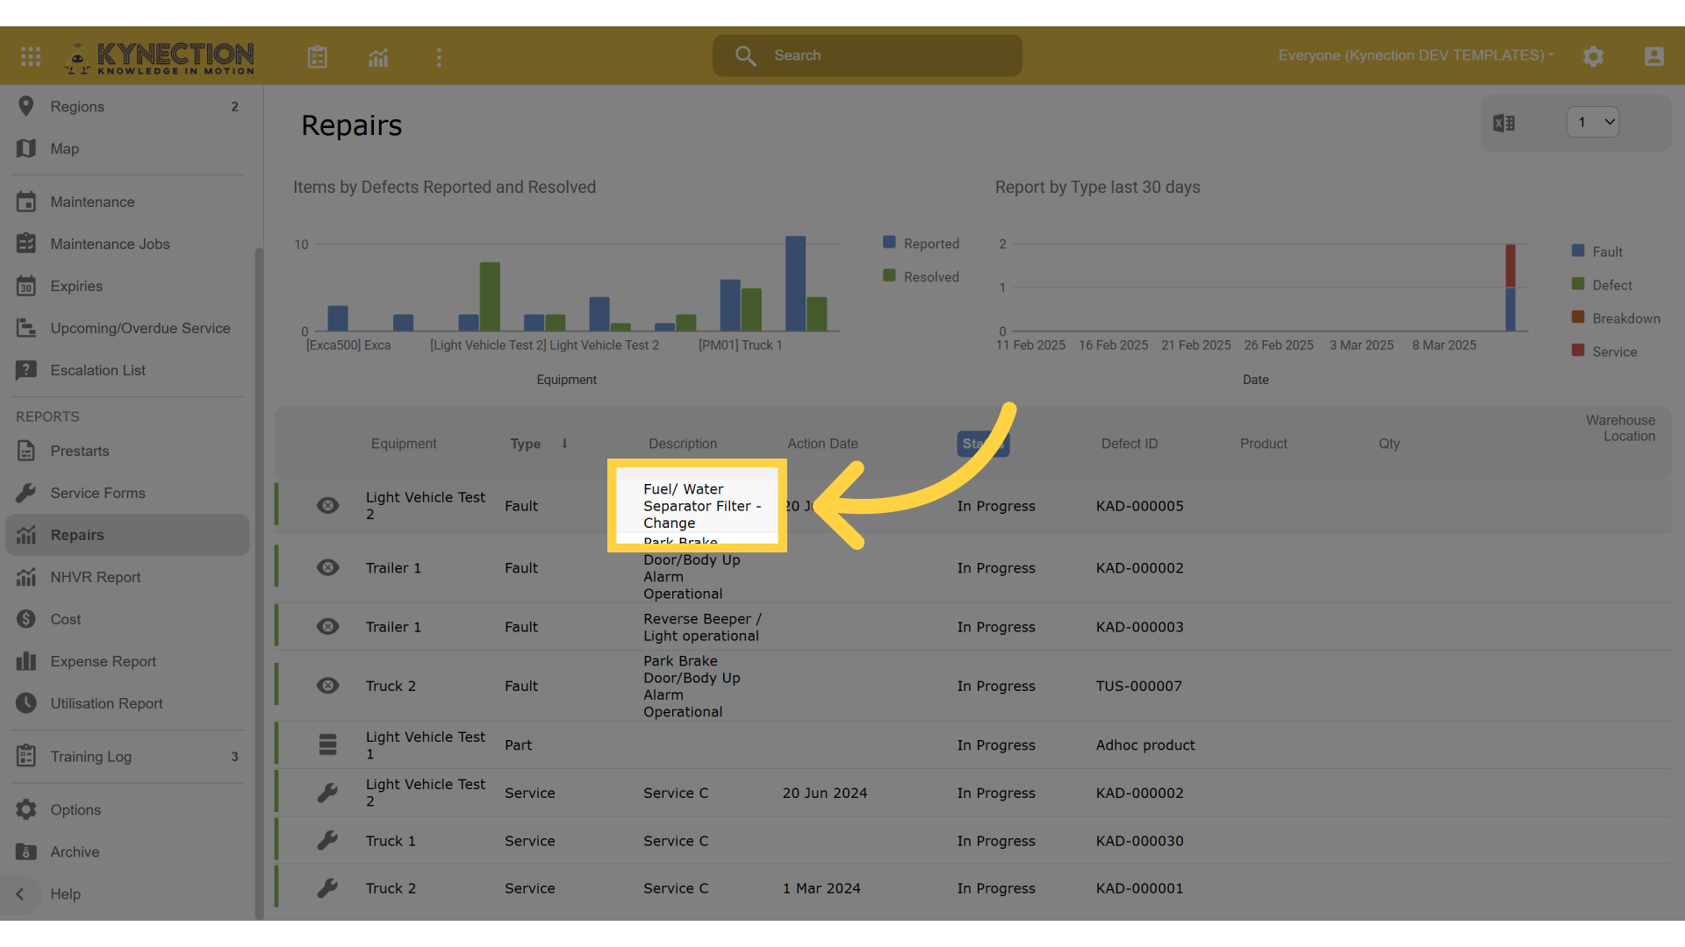This screenshot has height=947, width=1685.
Task: Sort by Warehouse Location column header
Action: point(1620,429)
